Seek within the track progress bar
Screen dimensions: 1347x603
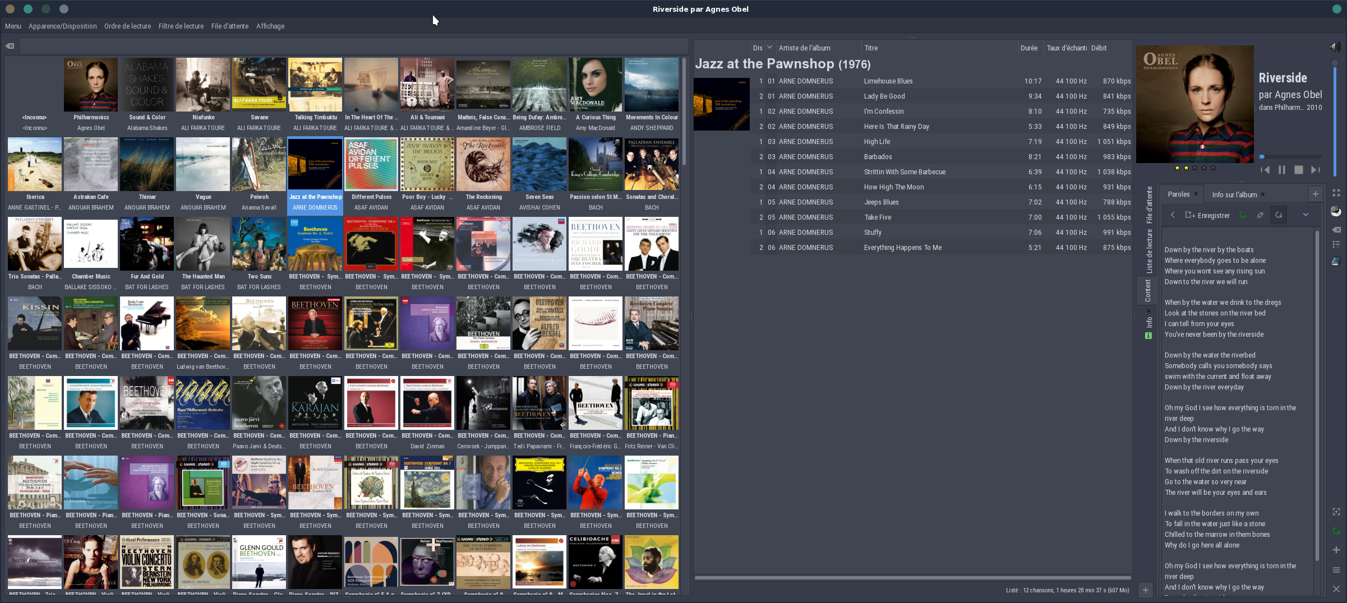1290,156
